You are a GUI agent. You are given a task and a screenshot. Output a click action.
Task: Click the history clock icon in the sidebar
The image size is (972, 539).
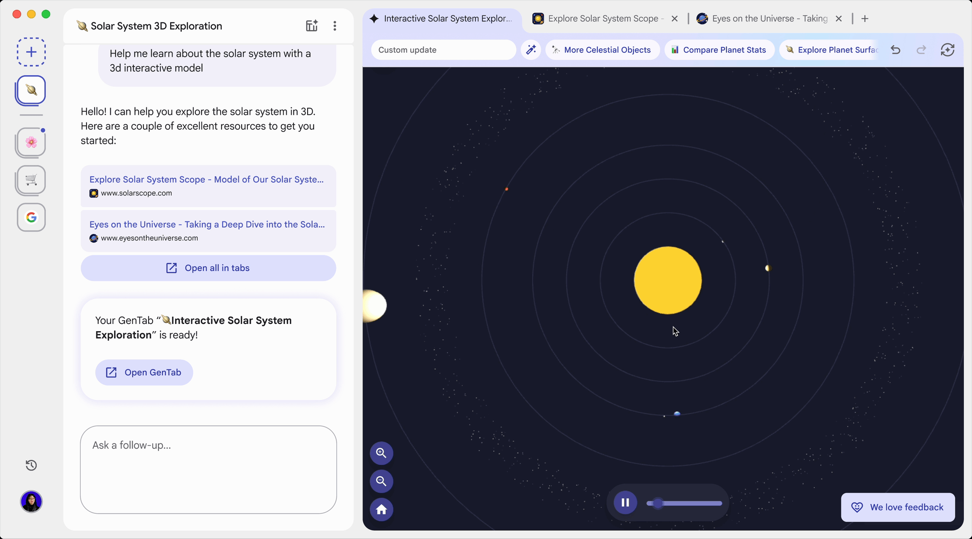tap(31, 465)
